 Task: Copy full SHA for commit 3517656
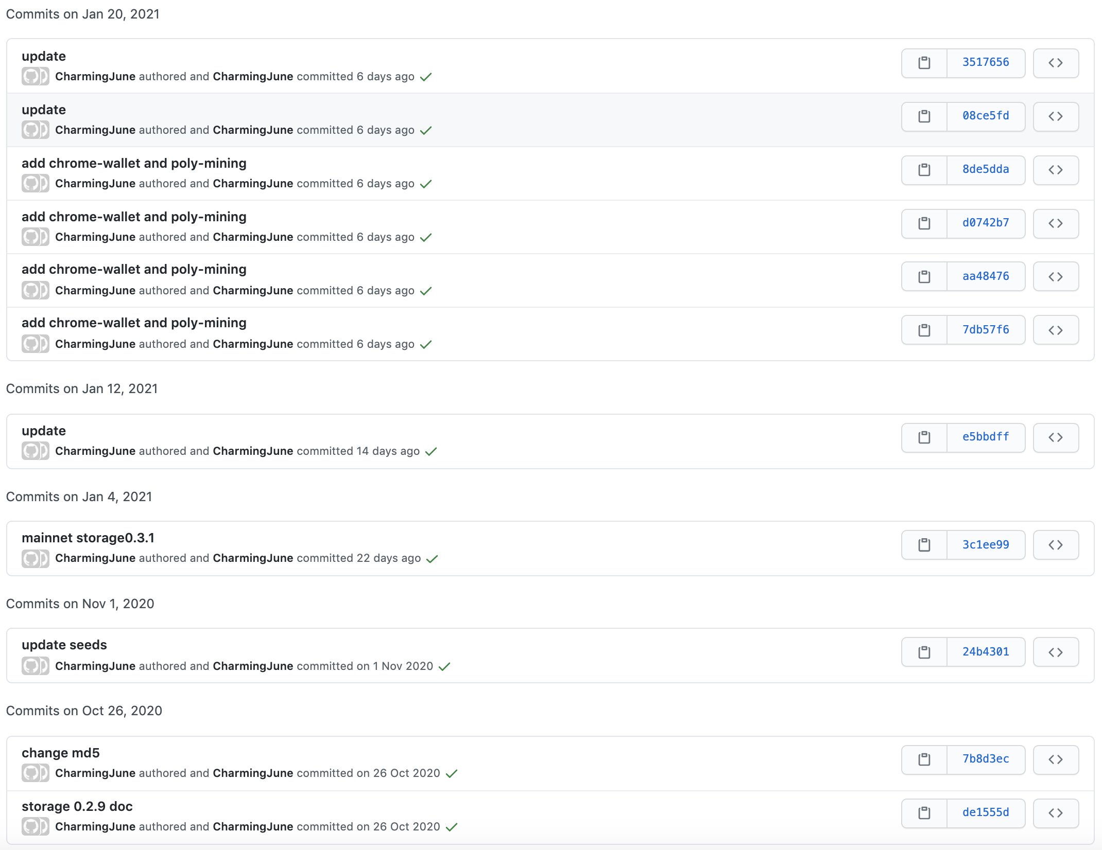(x=924, y=63)
